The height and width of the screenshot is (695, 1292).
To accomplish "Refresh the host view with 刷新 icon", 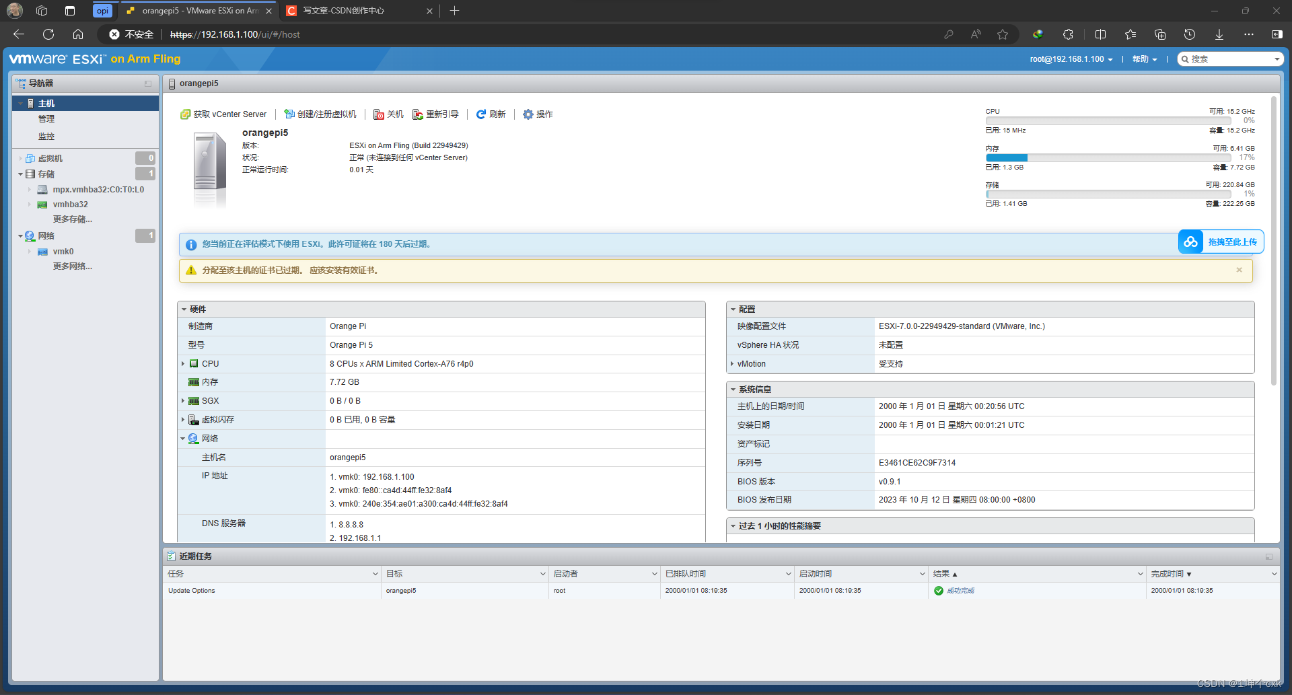I will coord(491,114).
